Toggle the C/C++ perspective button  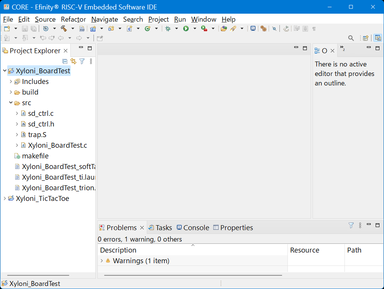tap(378, 38)
